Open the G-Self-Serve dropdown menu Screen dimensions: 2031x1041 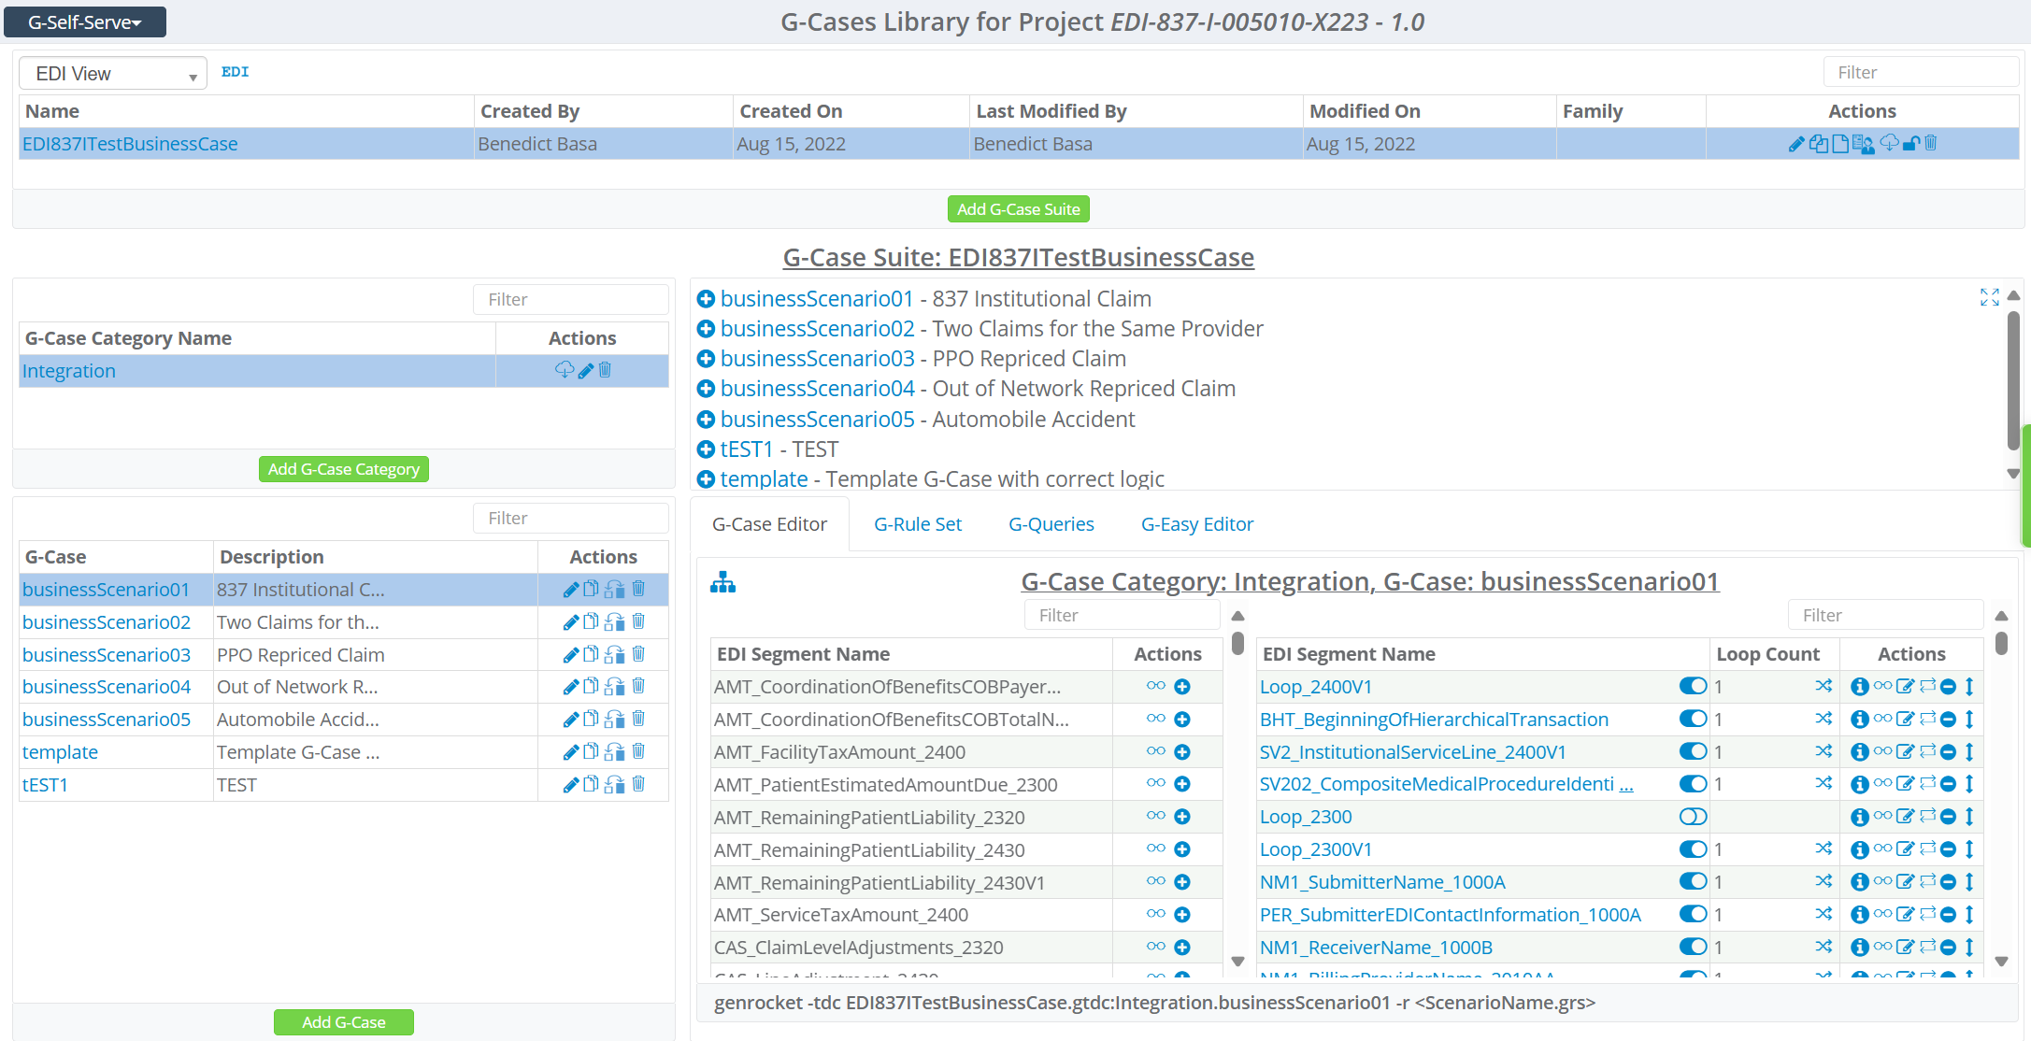pyautogui.click(x=85, y=22)
